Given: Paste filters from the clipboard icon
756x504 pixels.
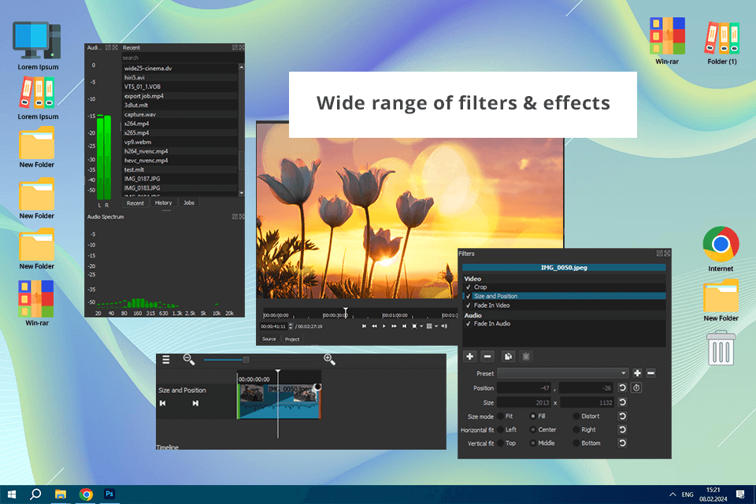Looking at the screenshot, I should tap(526, 357).
